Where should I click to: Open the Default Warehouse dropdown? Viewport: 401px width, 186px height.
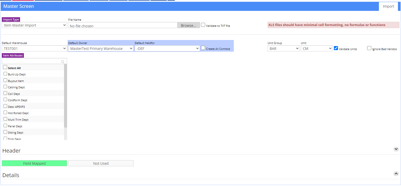34,48
